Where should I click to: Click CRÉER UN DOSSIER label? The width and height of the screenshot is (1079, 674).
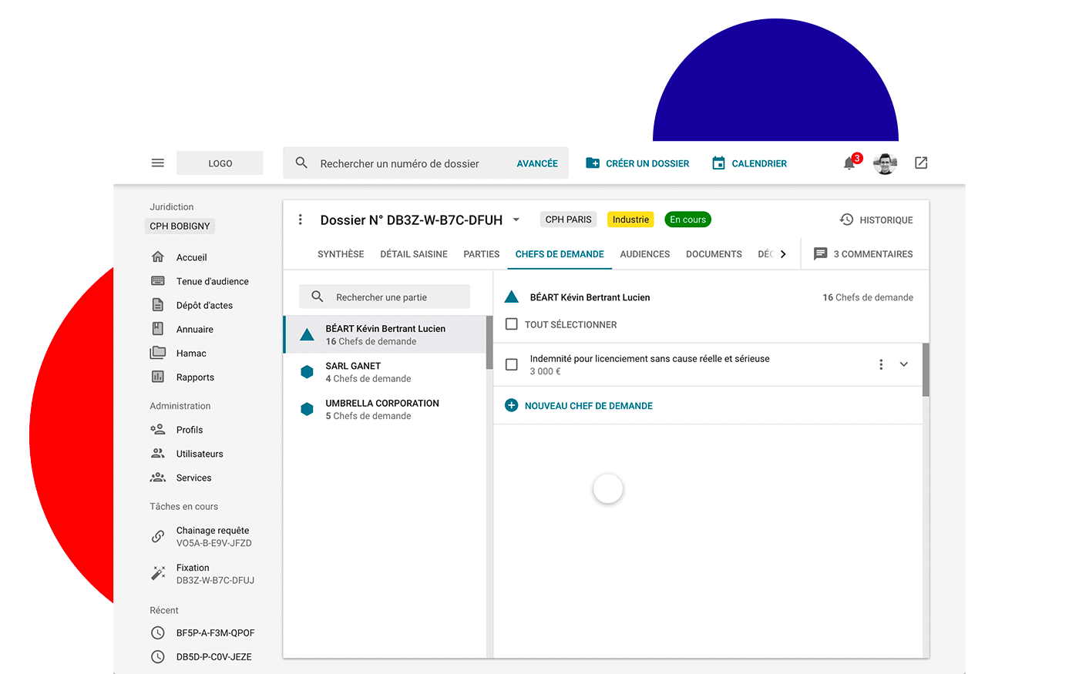click(x=647, y=163)
